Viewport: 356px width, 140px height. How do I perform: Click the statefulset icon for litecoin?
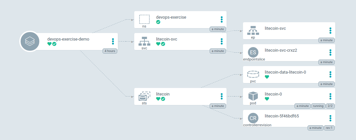pyautogui.click(x=144, y=96)
